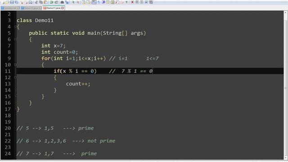The image size is (288, 162).
Task: Collapse the class block fold marker on line 4
Action: point(15,27)
